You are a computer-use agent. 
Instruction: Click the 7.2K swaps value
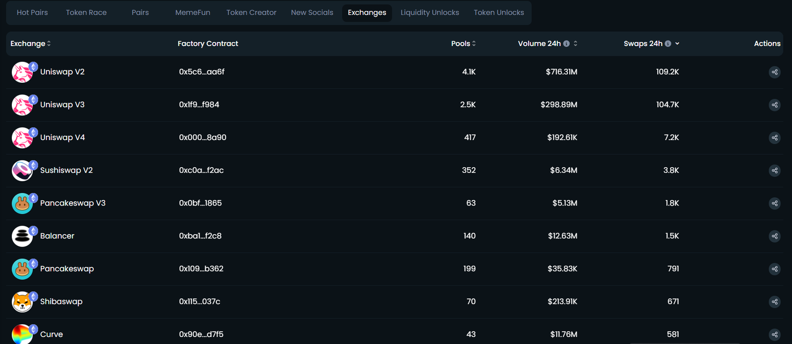point(671,138)
